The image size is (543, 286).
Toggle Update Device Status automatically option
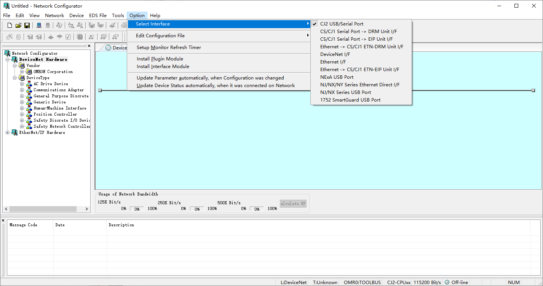(216, 86)
